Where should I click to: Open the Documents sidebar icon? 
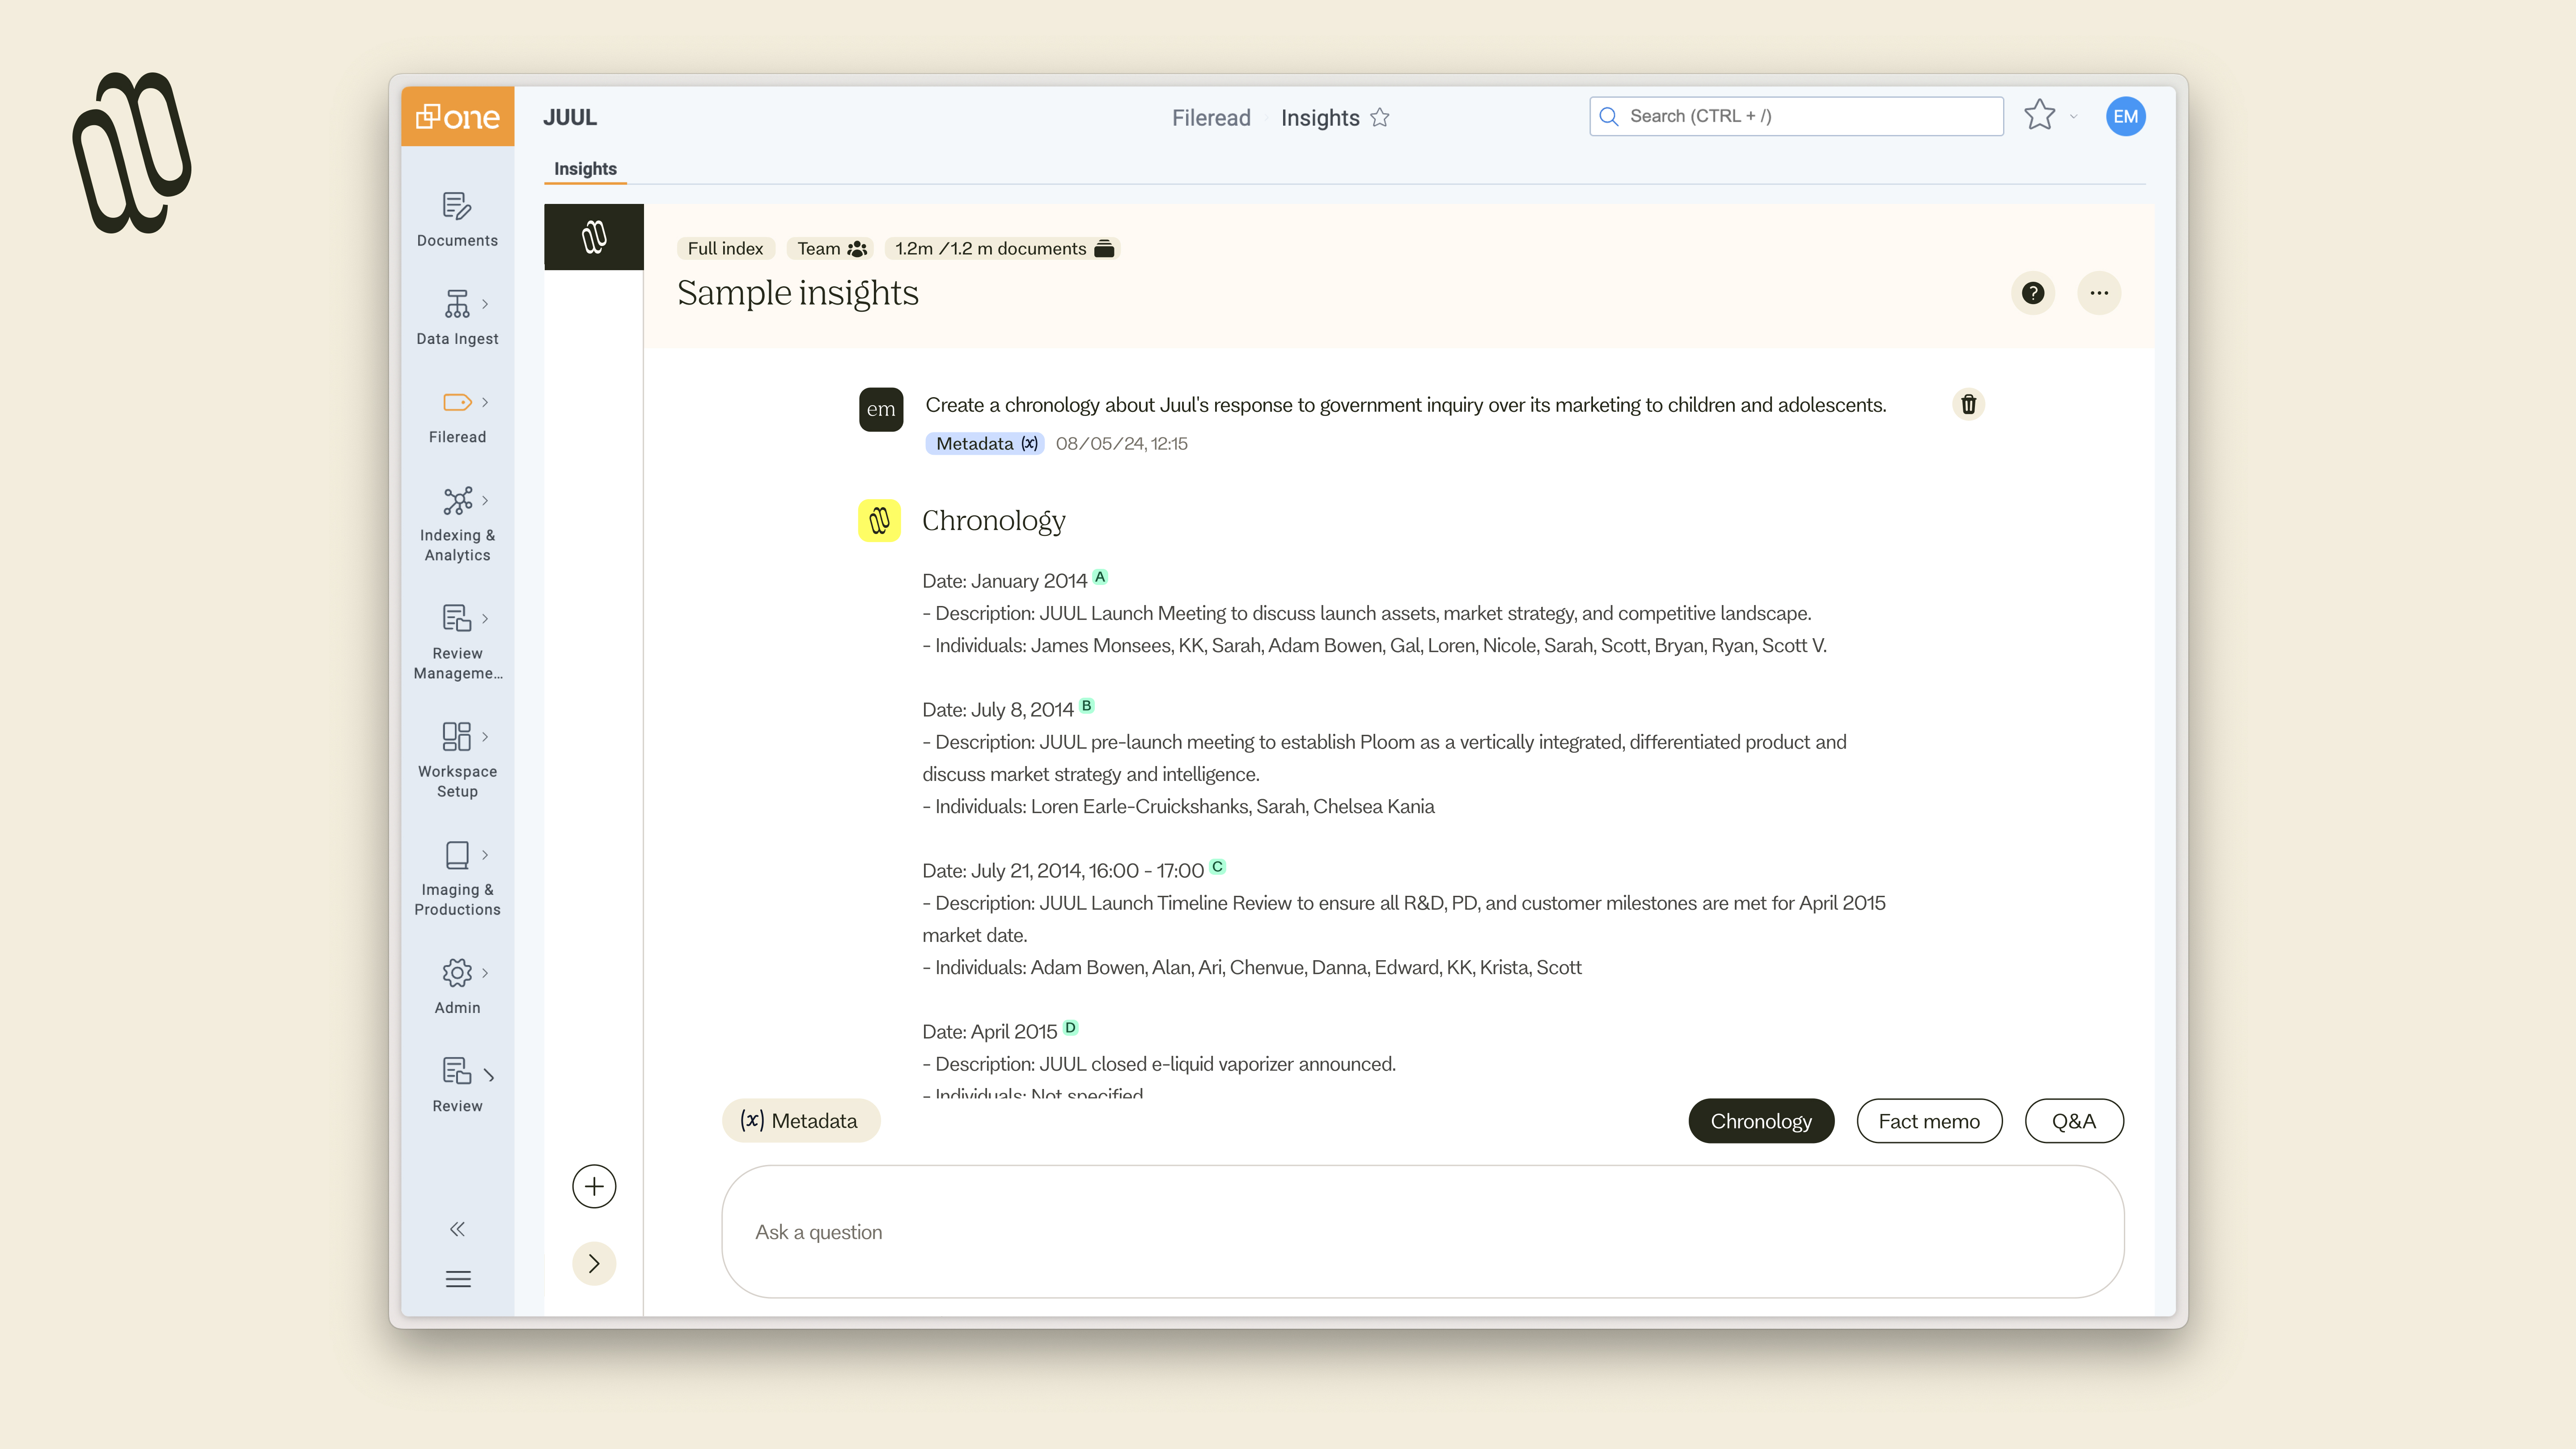click(x=457, y=207)
